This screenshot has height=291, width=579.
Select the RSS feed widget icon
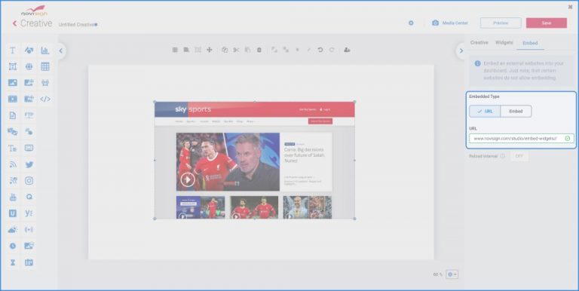[x=13, y=164]
